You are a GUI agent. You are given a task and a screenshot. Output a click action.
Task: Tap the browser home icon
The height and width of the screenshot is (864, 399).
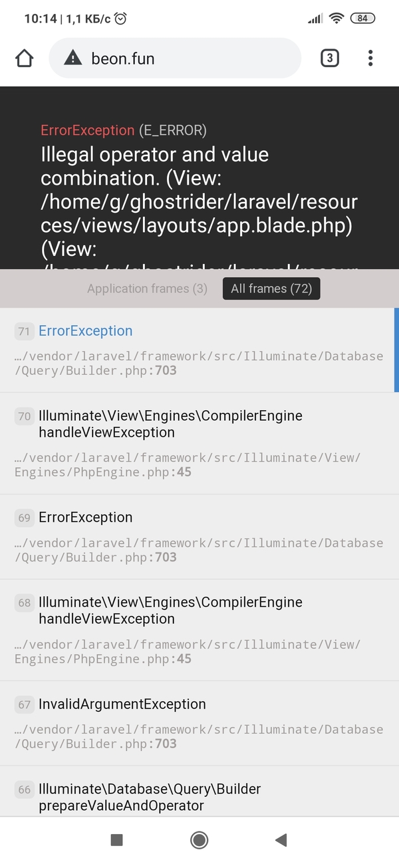tap(24, 58)
